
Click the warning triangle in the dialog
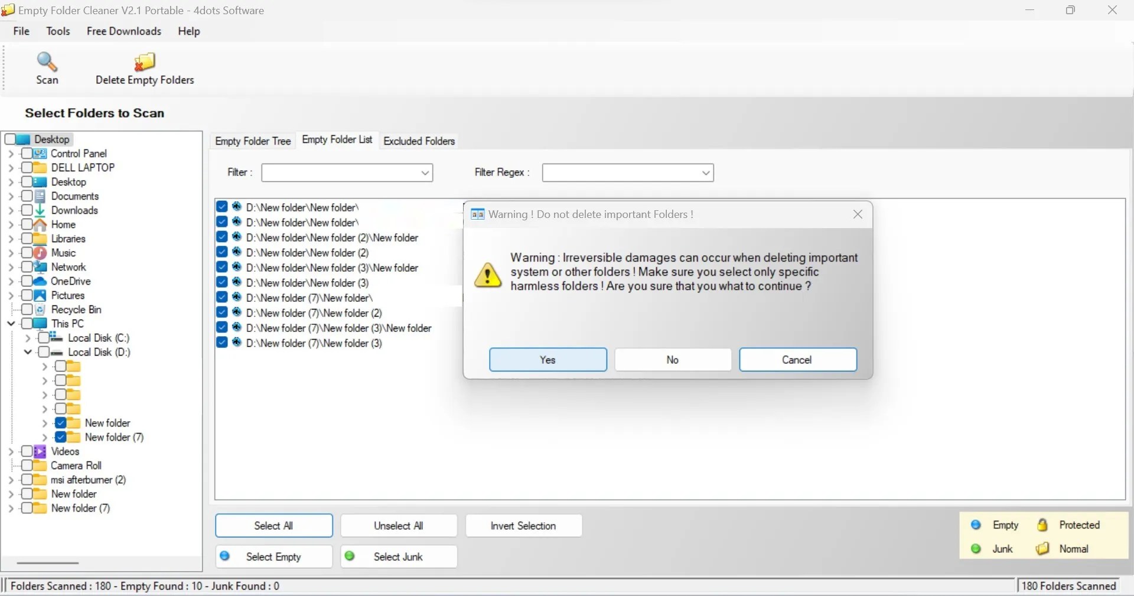click(x=487, y=276)
